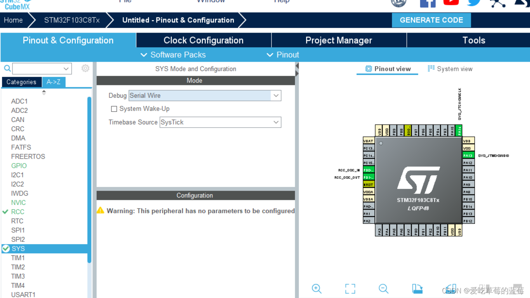Screen dimensions: 530x298
Task: Click the STM32F103C8Tx breadcrumb
Action: point(72,20)
